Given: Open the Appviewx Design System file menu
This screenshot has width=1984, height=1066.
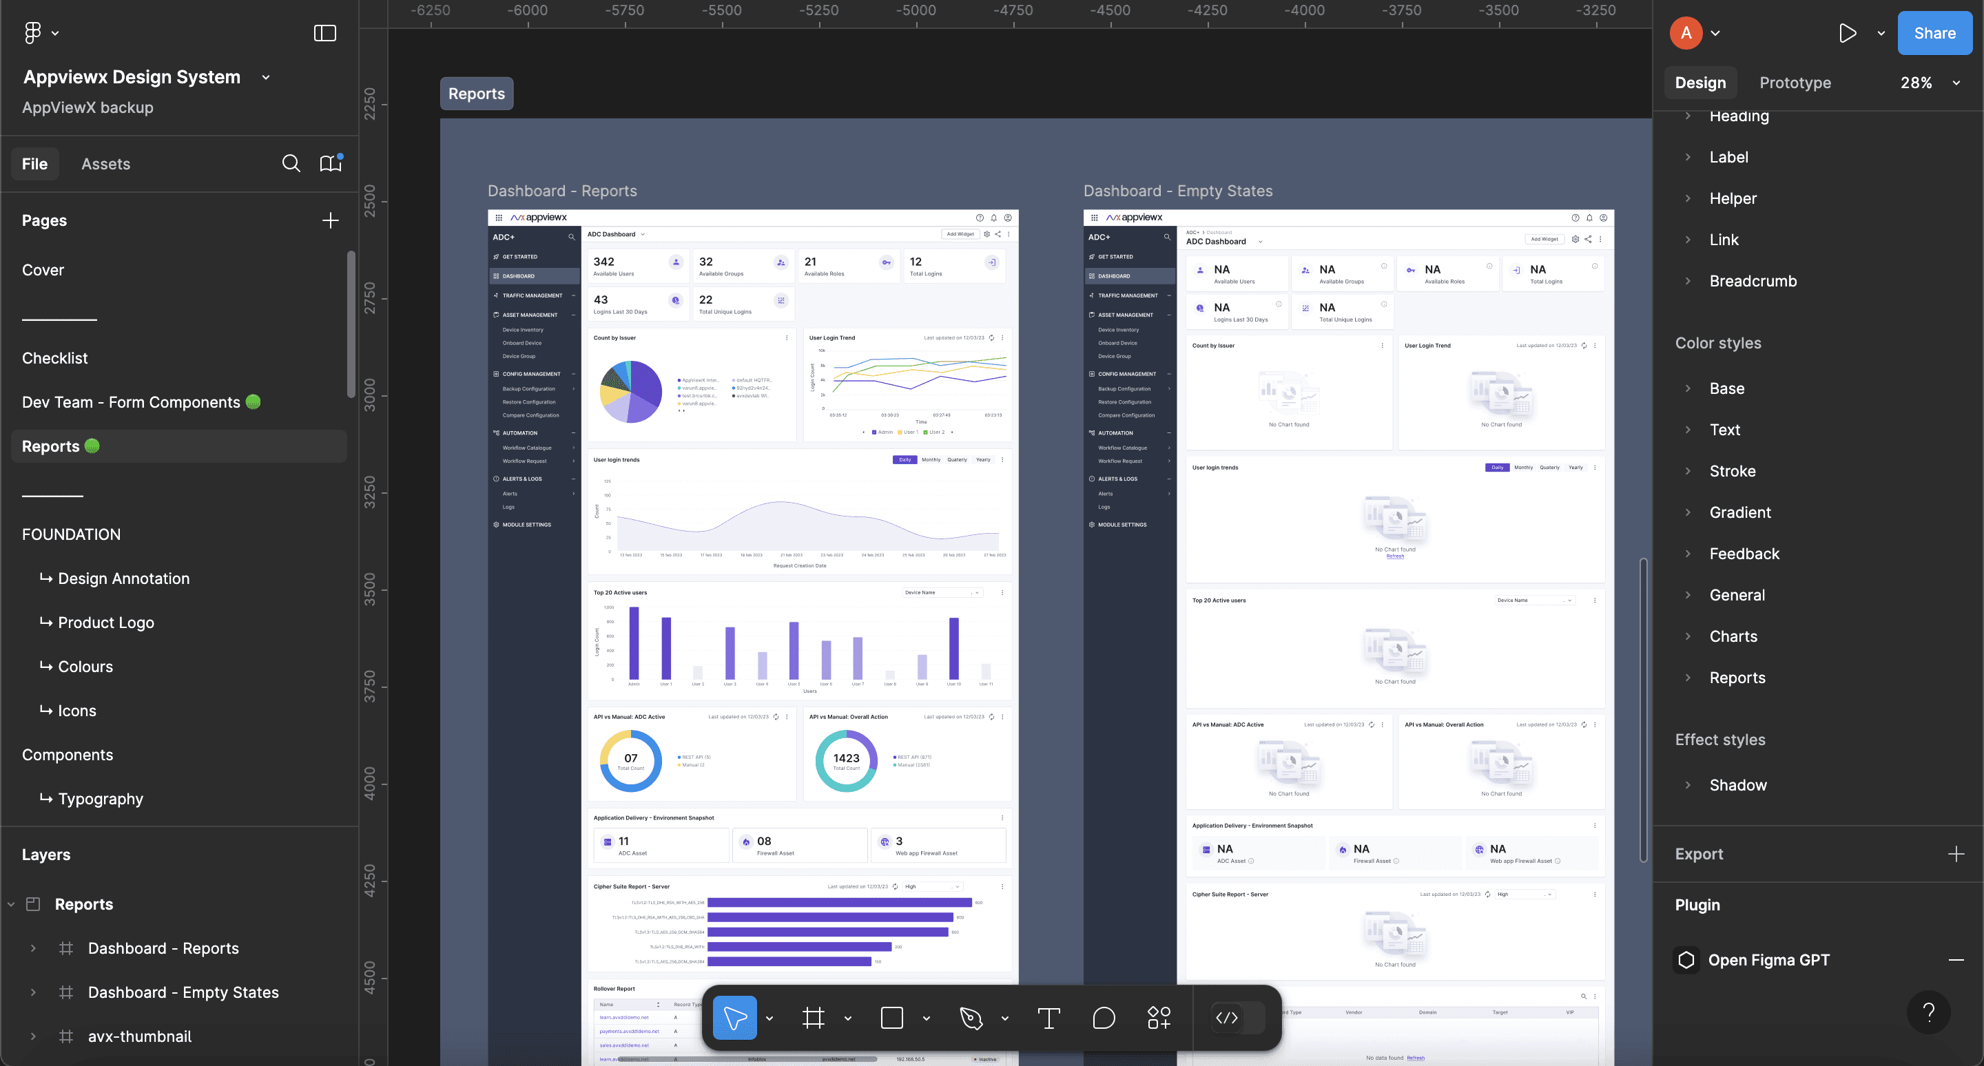Looking at the screenshot, I should (265, 77).
